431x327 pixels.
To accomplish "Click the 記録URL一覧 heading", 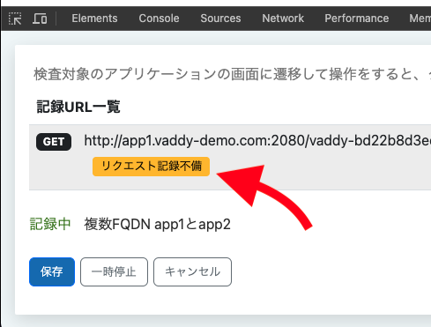I will tap(78, 107).
